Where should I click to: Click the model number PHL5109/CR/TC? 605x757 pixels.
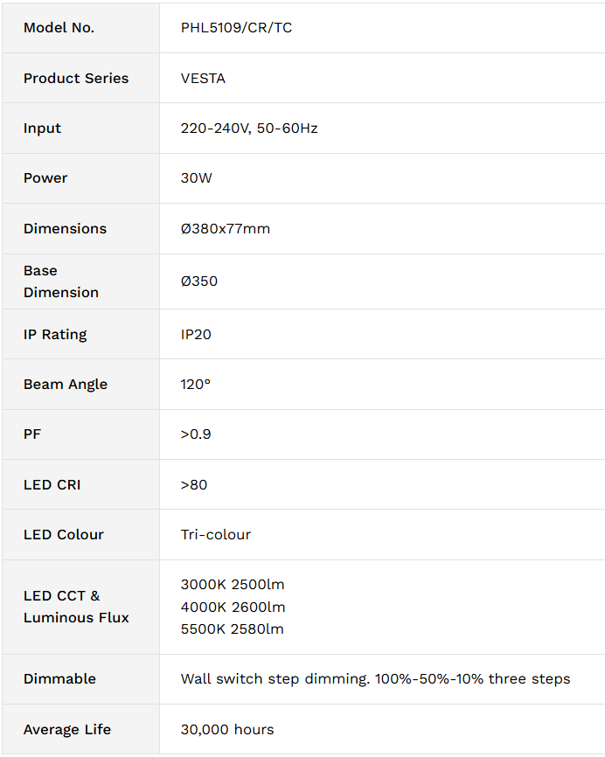point(236,28)
